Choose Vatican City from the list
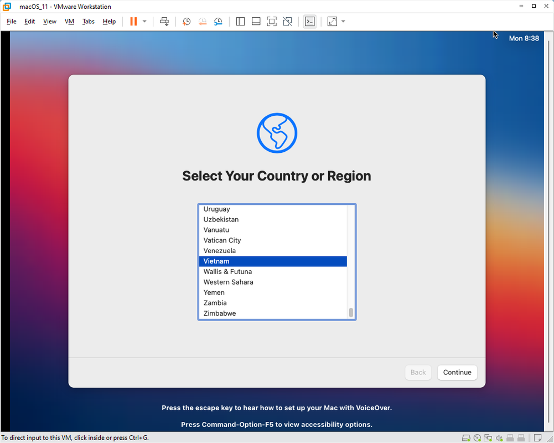This screenshot has width=554, height=443. click(273, 240)
